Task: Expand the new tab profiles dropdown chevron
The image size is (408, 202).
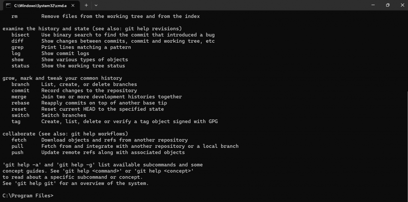Action: [96, 5]
